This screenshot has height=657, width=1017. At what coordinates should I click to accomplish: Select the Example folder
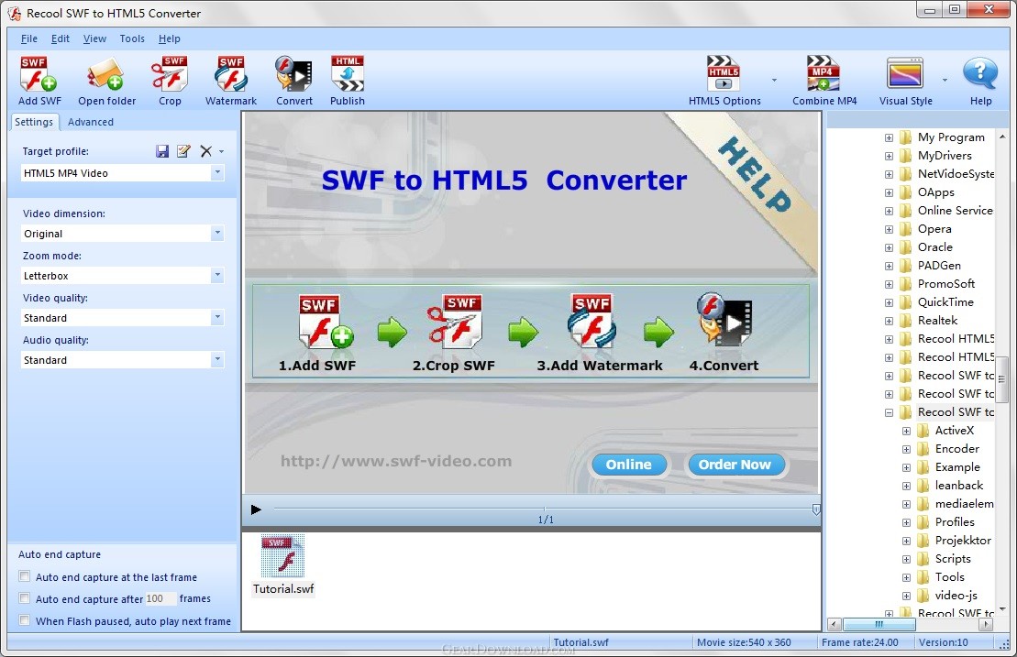click(x=956, y=467)
